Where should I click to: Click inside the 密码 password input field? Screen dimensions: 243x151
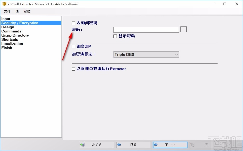(x=146, y=30)
